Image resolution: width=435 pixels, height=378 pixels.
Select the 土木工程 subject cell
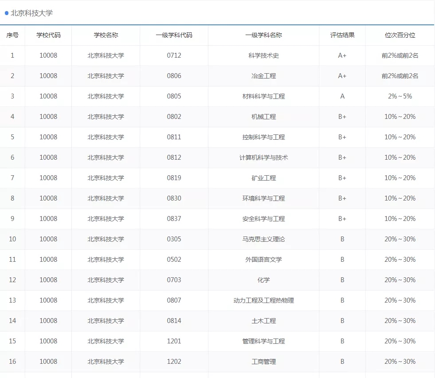263,321
